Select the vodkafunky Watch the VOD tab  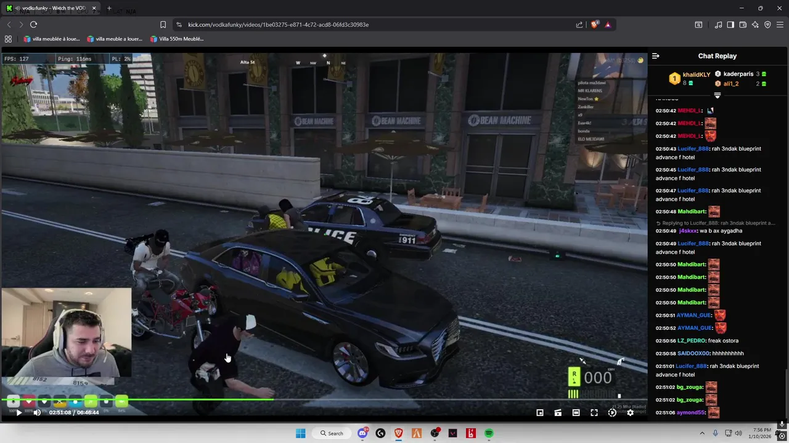coord(51,8)
